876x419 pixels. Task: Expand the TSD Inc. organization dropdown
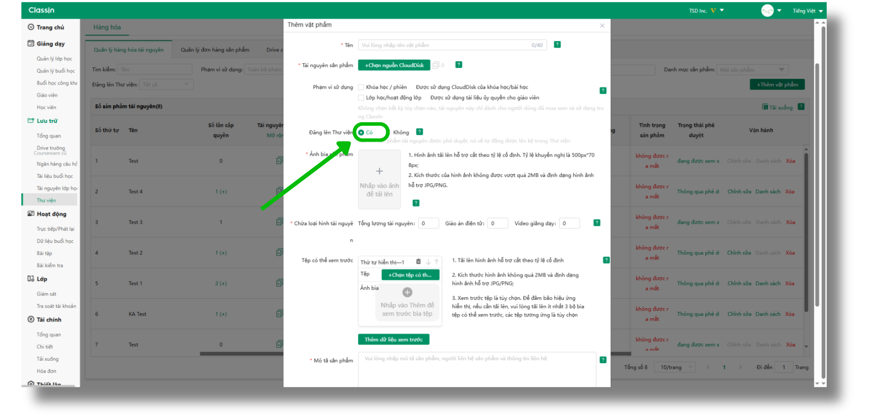tap(706, 11)
